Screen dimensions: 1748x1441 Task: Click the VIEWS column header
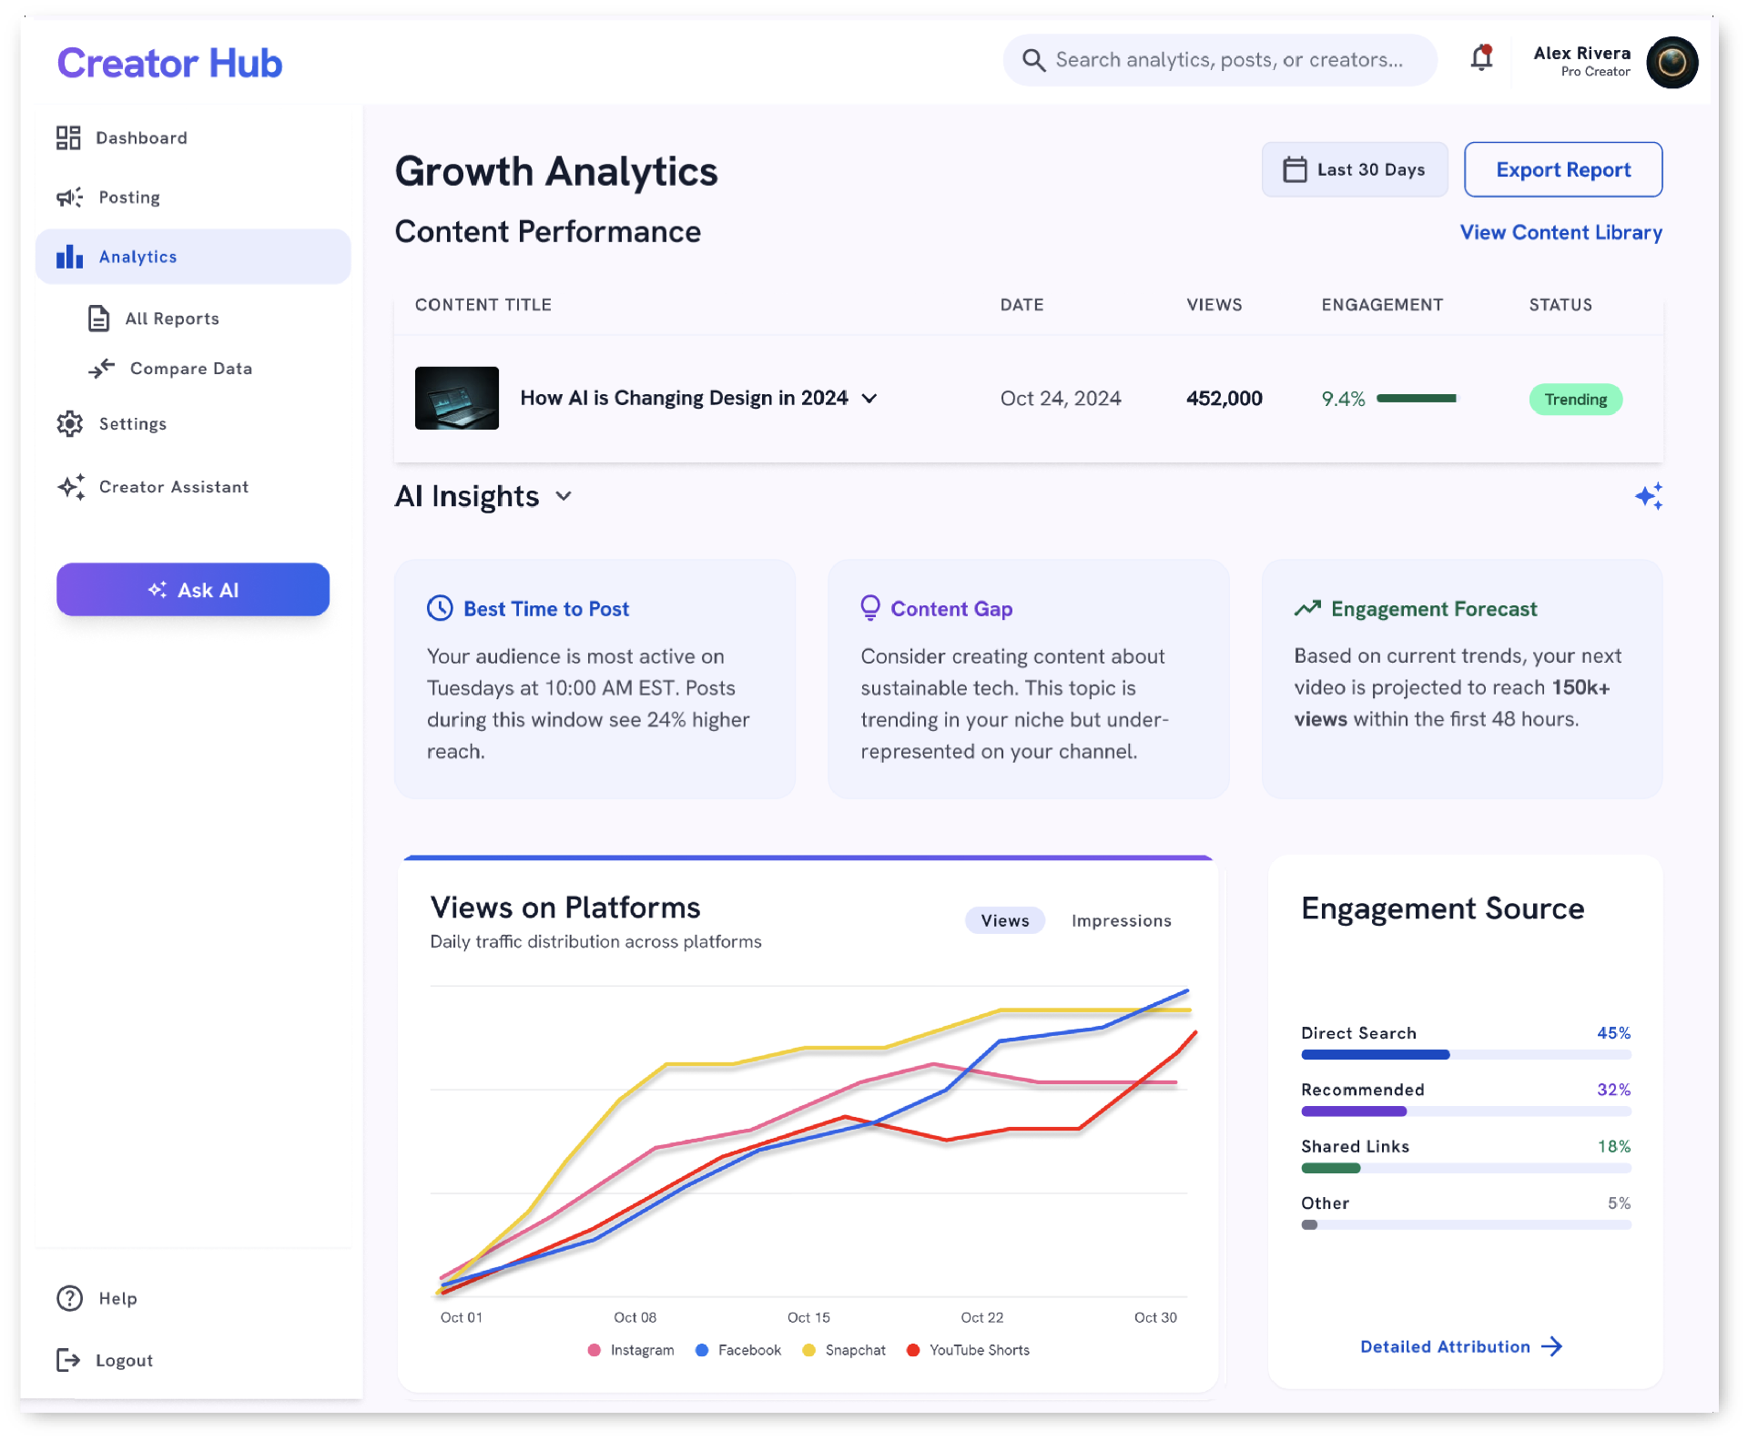1214,305
